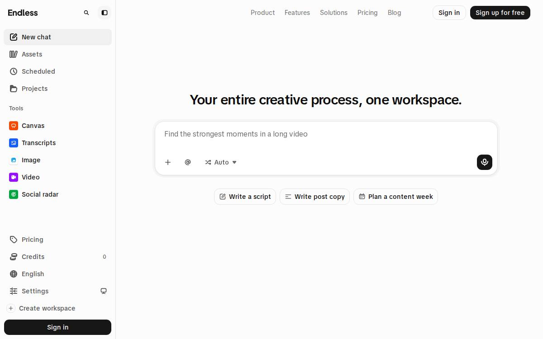The image size is (543, 339).
Task: Click the Scheduled clock icon
Action: click(x=14, y=71)
